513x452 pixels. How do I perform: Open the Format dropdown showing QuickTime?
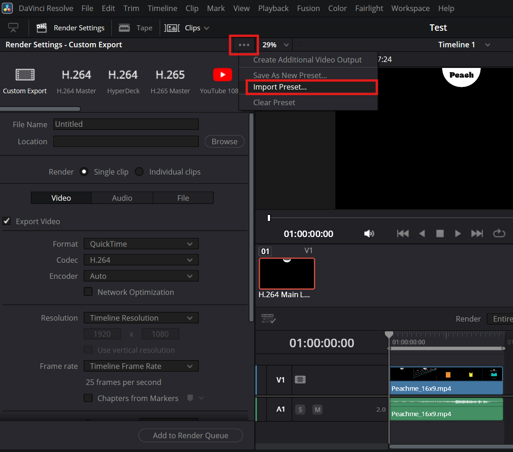click(x=141, y=244)
